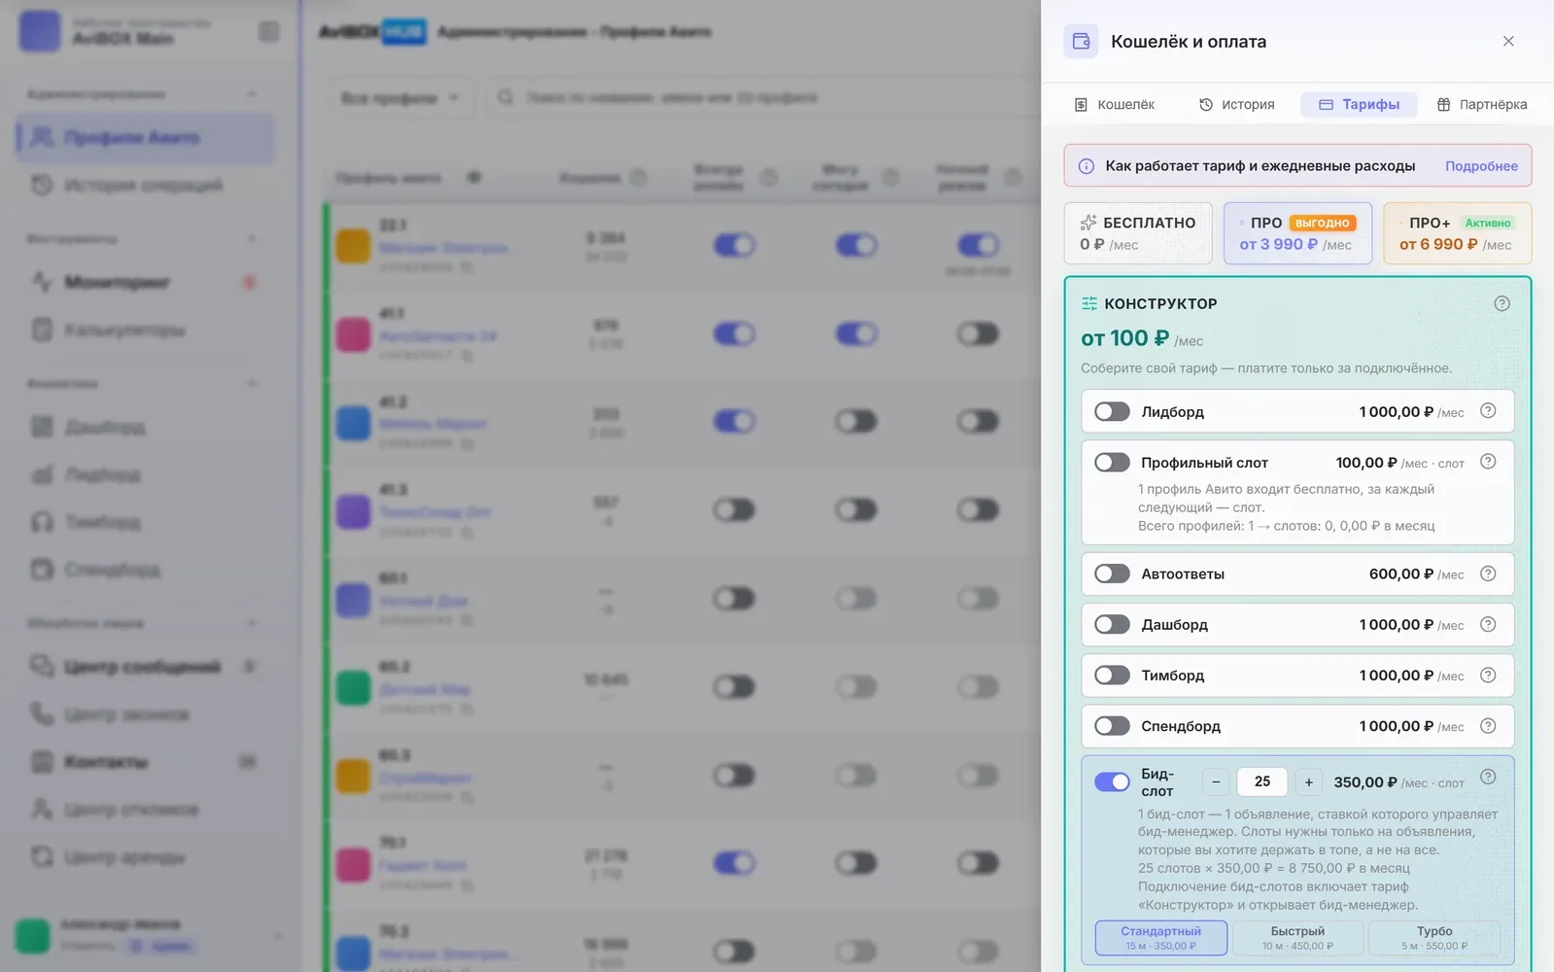Select the Быстрый speed option

1297,938
